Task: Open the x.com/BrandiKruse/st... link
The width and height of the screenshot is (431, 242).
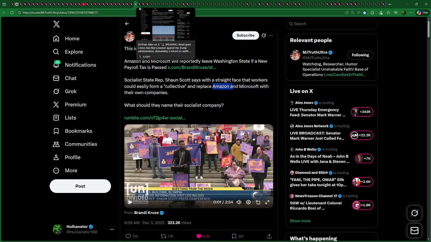Action: (192, 67)
